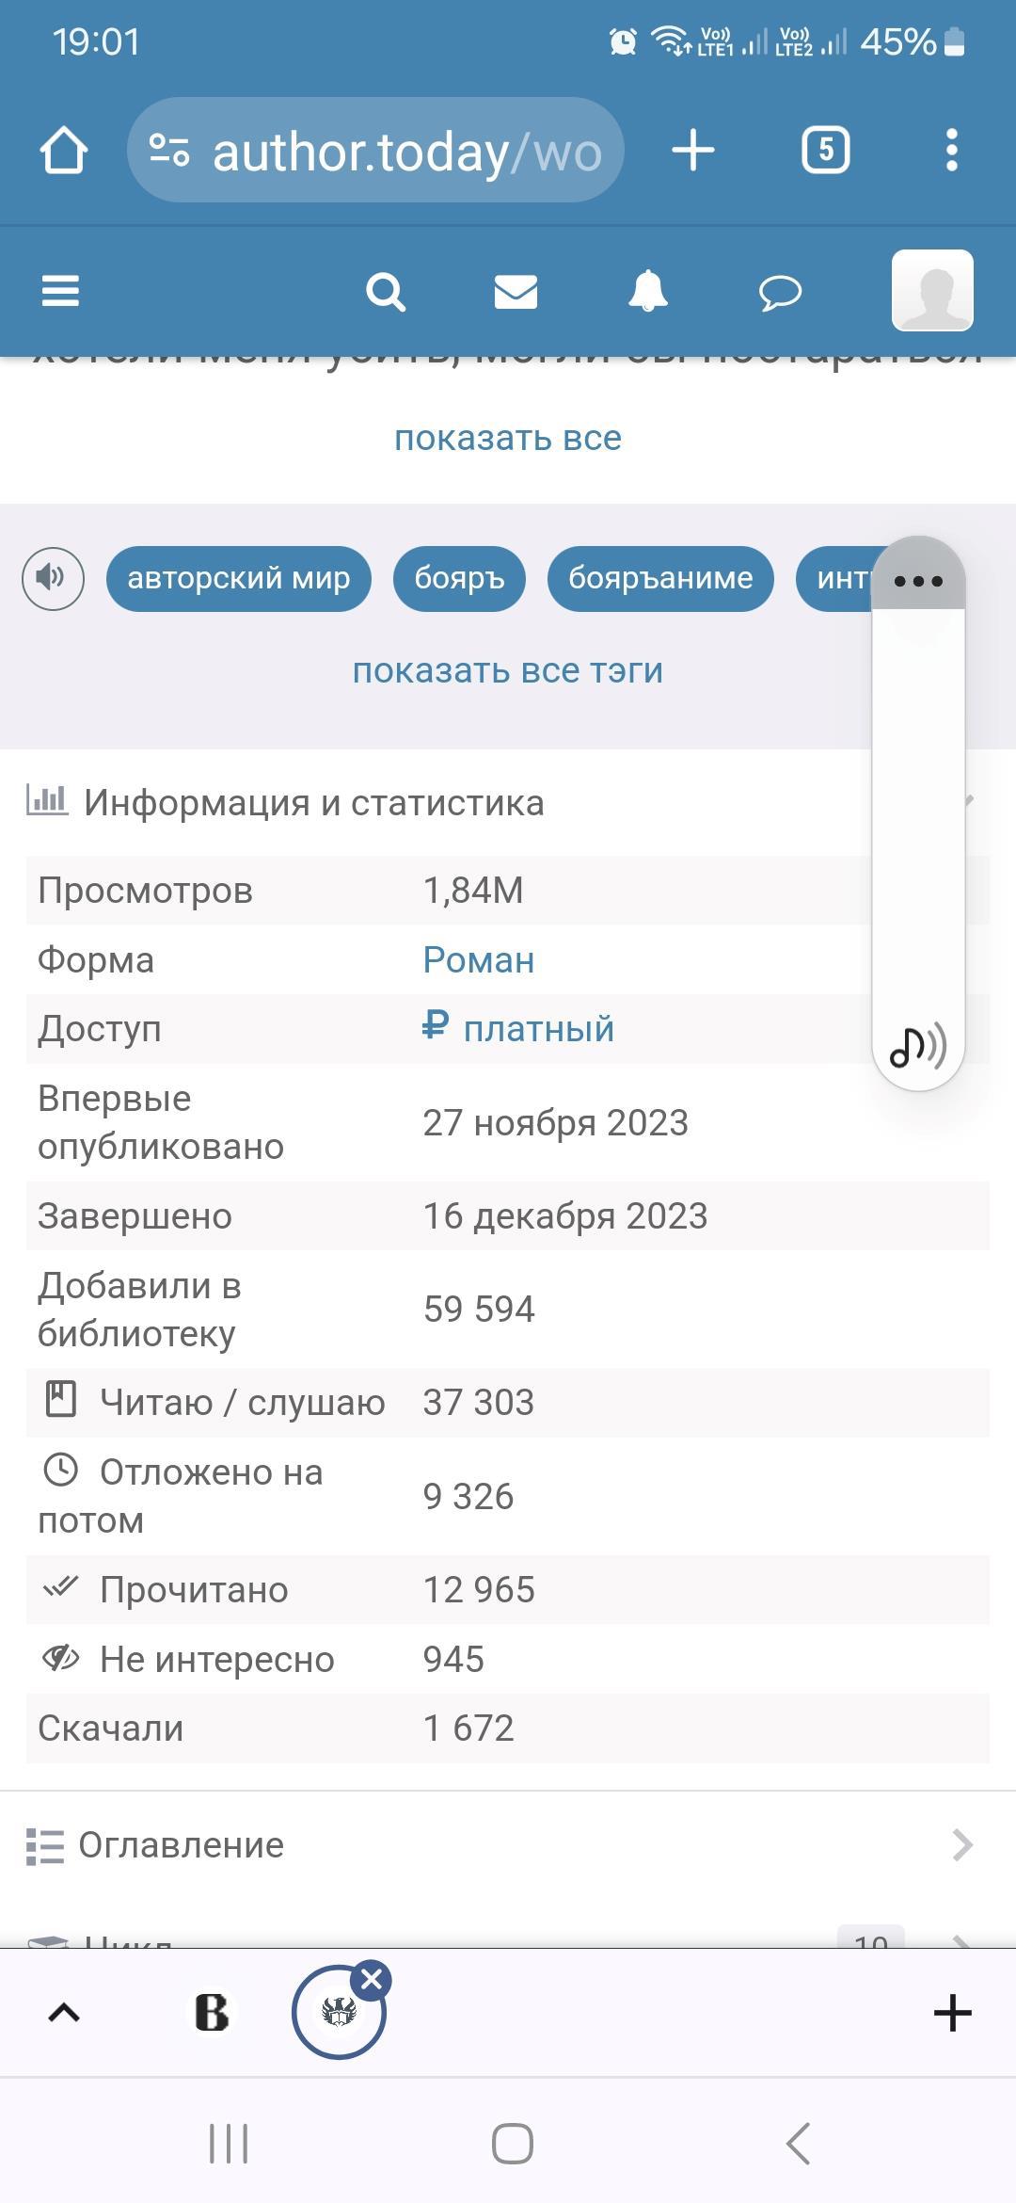Close the floating tab bubble
1016x2203 pixels.
coord(373,1979)
